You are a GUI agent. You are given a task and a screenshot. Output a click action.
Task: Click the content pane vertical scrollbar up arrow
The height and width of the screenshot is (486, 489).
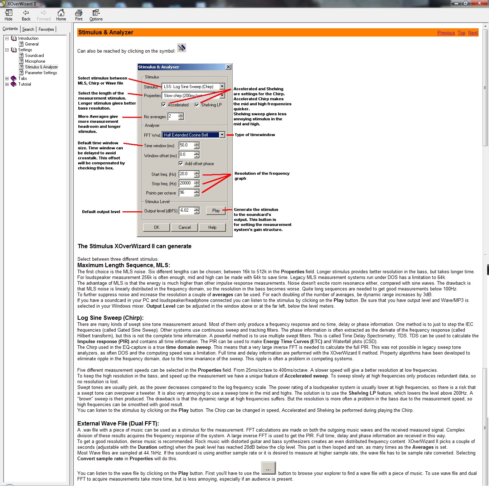(x=485, y=26)
